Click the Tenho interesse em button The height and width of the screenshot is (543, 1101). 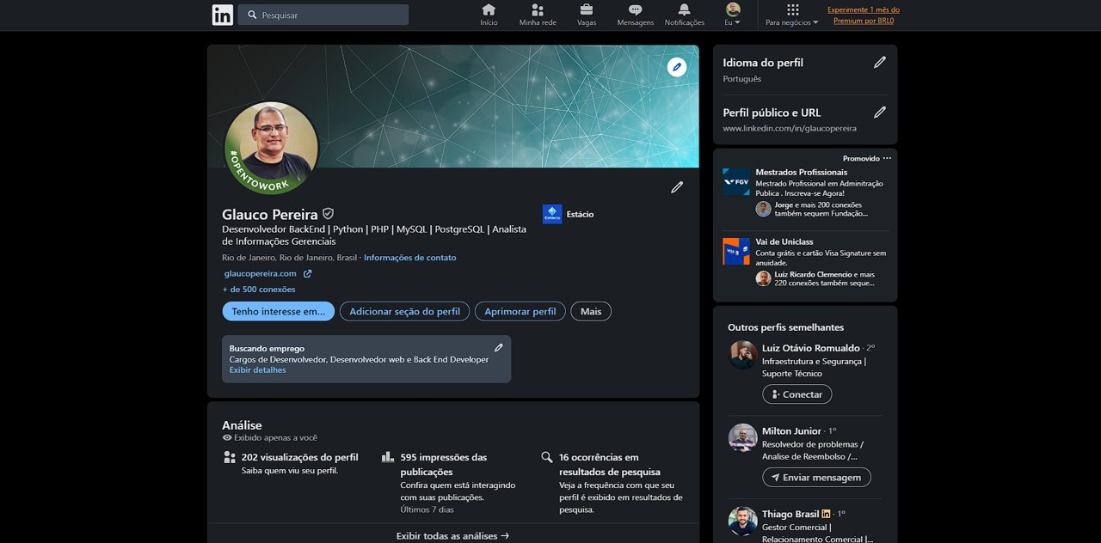click(279, 312)
